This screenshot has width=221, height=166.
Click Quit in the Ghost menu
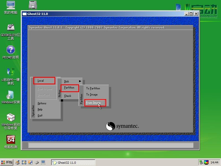pyautogui.click(x=40, y=116)
